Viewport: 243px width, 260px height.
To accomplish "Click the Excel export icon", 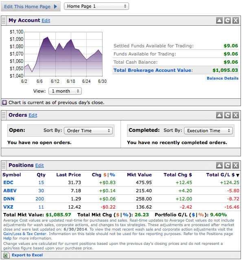I will (5, 255).
